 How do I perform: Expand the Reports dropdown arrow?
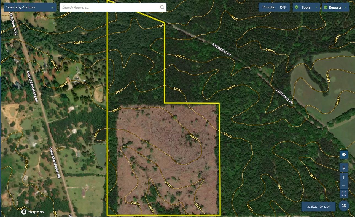coord(346,7)
